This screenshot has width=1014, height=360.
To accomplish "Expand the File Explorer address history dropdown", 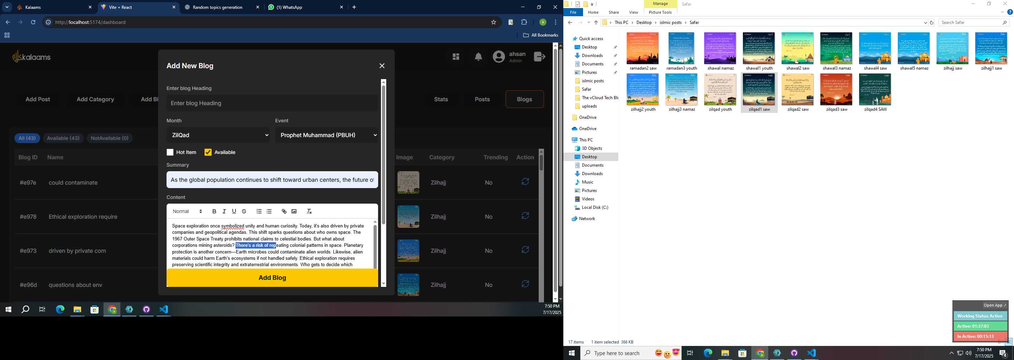I will 925,23.
